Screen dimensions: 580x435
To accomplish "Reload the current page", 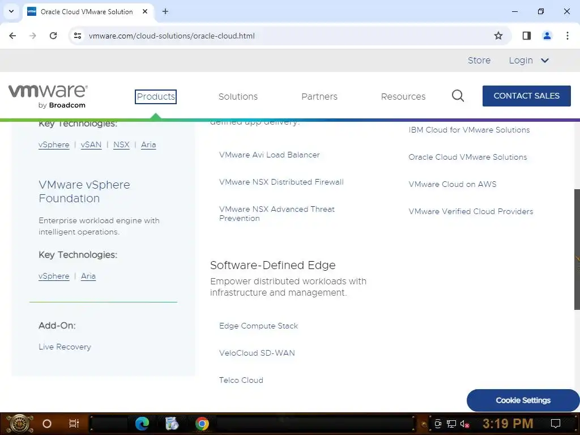I will [53, 36].
